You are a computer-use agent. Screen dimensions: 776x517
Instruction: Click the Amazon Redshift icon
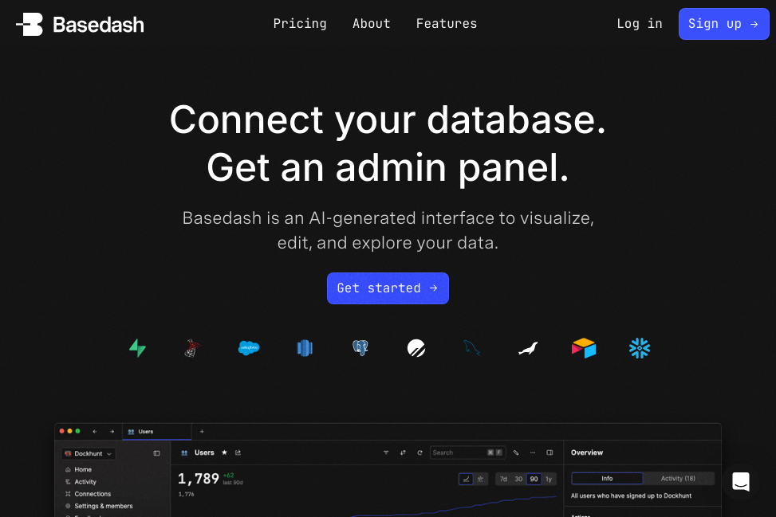point(305,348)
